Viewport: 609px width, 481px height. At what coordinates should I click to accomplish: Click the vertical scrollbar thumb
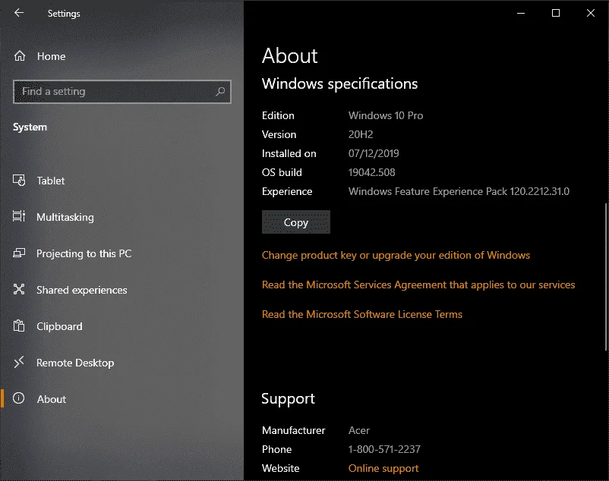(605, 277)
